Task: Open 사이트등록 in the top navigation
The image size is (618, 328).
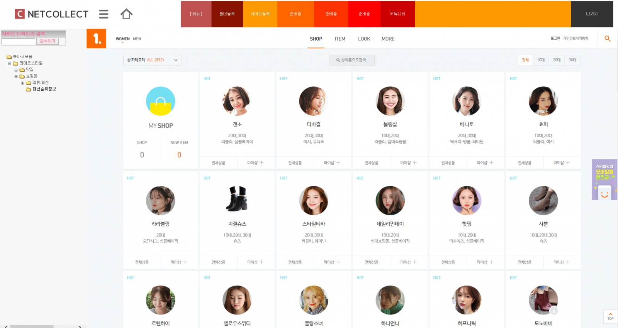Action: pyautogui.click(x=260, y=14)
